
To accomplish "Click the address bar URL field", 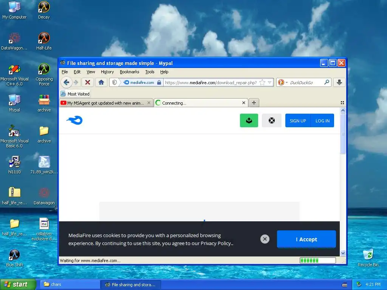I will pos(212,83).
